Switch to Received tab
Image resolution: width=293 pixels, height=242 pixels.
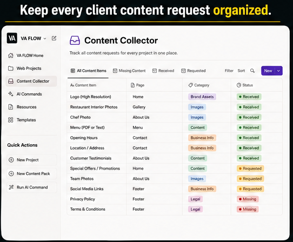pyautogui.click(x=163, y=71)
